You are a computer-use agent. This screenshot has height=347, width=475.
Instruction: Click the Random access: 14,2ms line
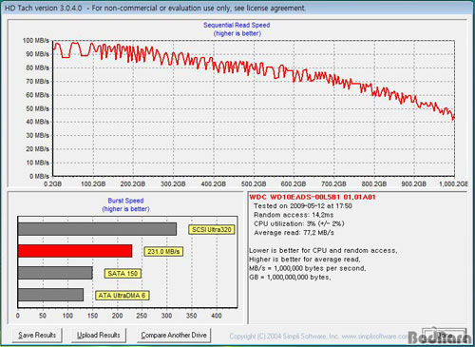click(x=294, y=215)
